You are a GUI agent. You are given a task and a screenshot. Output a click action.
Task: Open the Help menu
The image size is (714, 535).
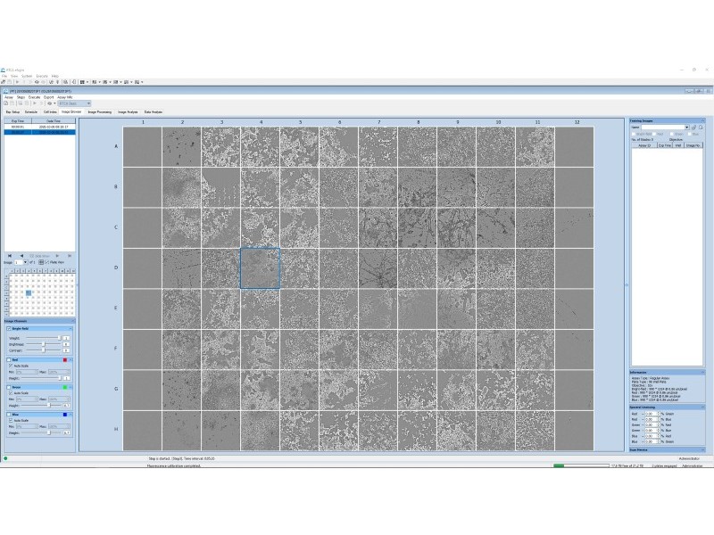click(55, 76)
